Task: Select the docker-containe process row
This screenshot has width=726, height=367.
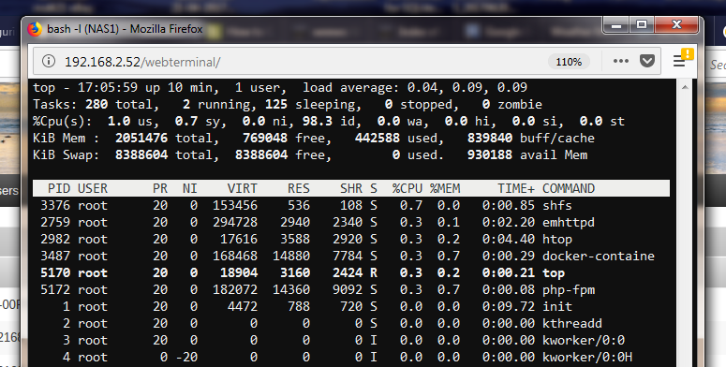Action: click(x=351, y=256)
